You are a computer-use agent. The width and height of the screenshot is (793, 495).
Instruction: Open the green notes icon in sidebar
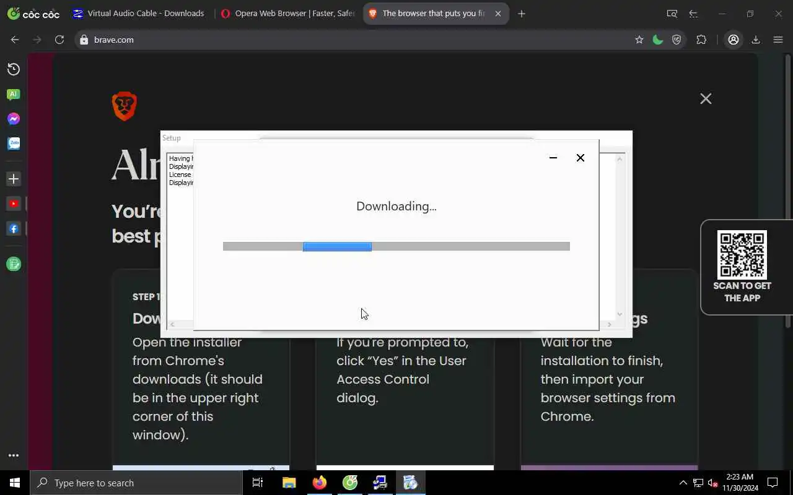tap(13, 264)
